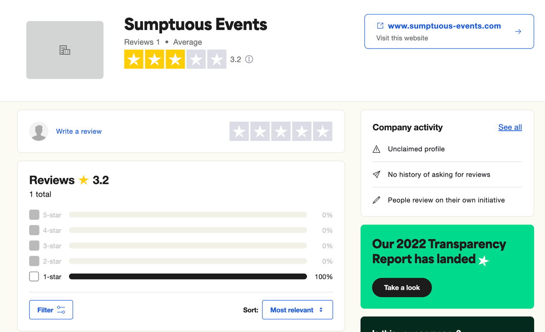Image resolution: width=545 pixels, height=332 pixels.
Task: Click the sparkle star icon in the Transparency banner
Action: pos(483,261)
